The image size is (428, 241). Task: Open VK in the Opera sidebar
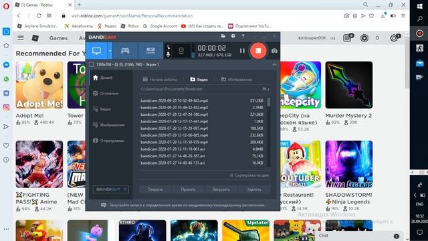point(6,93)
